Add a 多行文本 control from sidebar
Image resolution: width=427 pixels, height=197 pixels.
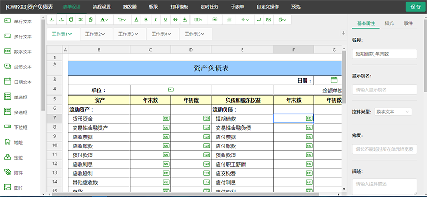point(18,36)
